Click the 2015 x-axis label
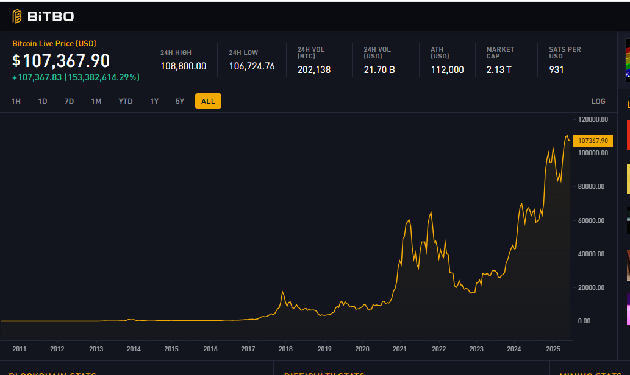The image size is (630, 375). 171,349
